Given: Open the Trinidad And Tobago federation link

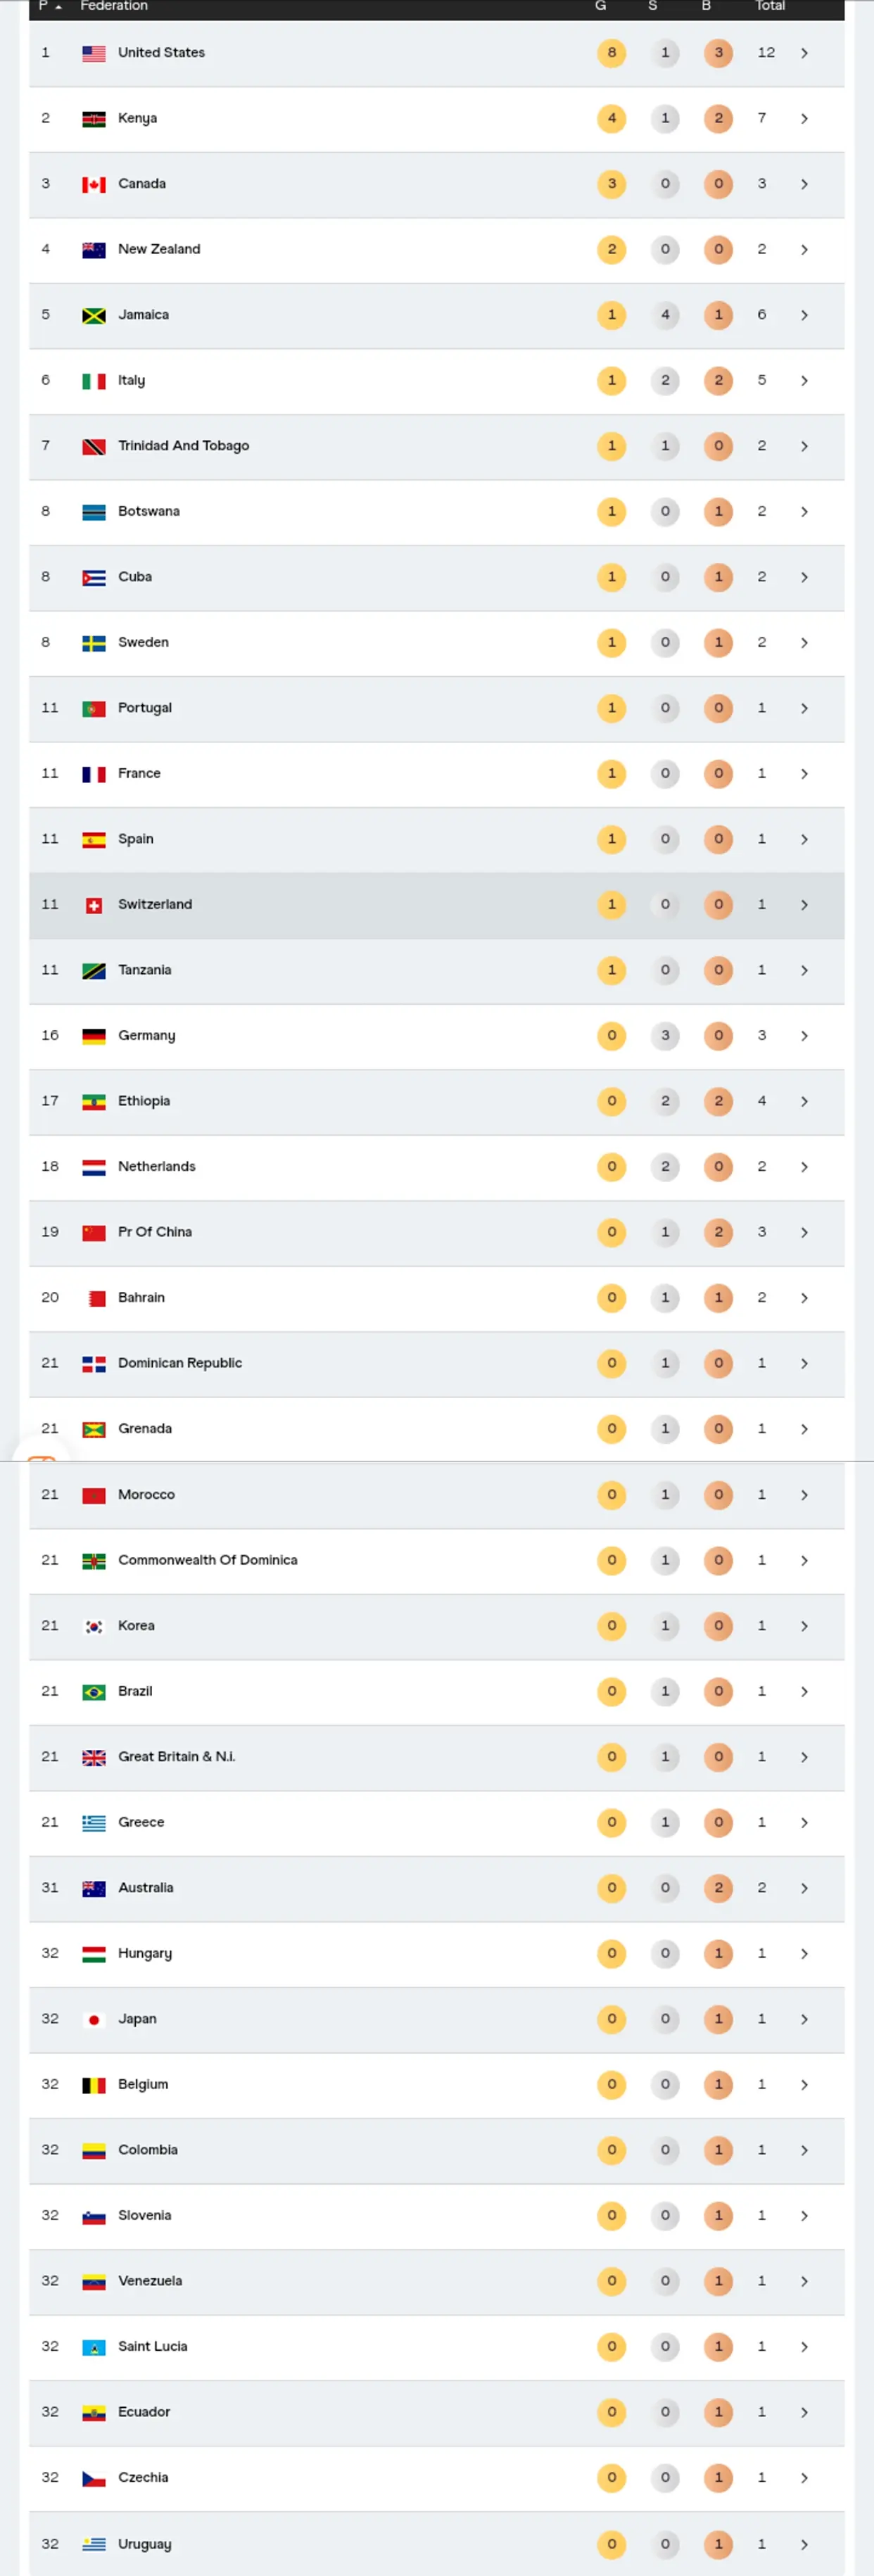Looking at the screenshot, I should (183, 446).
